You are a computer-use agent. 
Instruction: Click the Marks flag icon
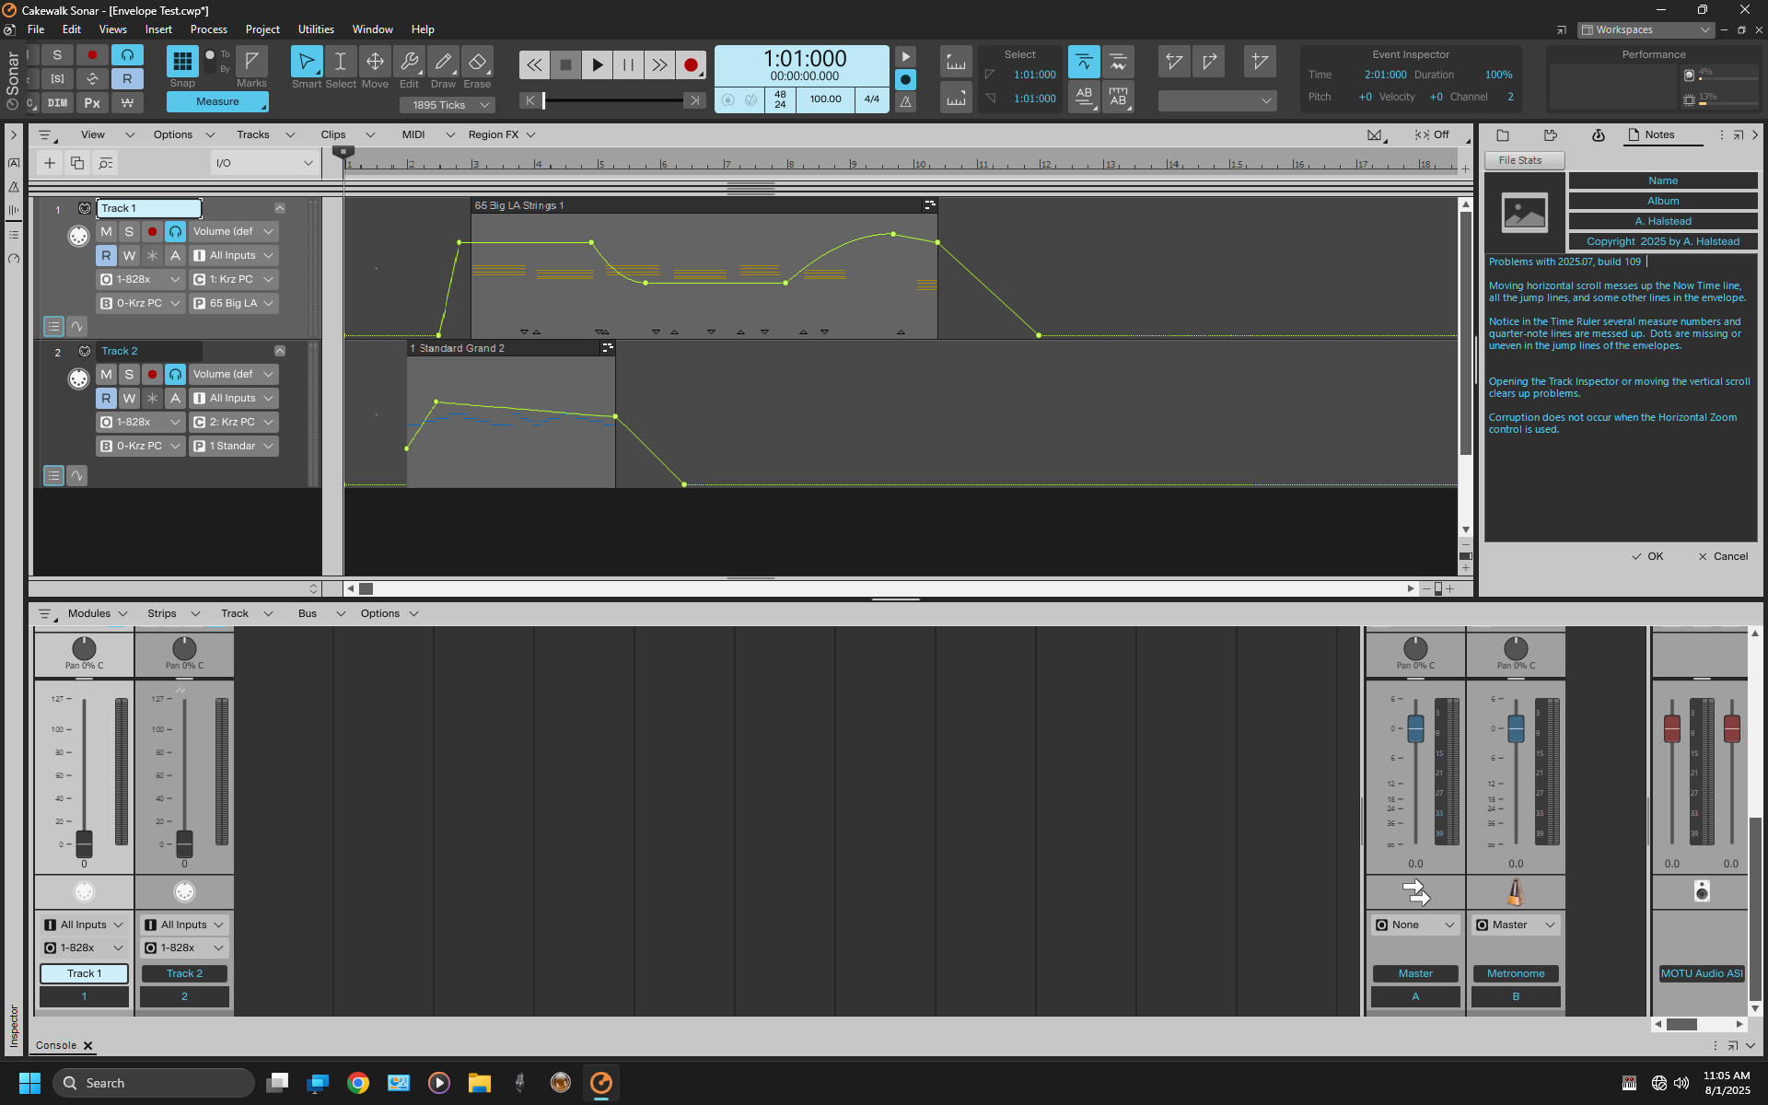tap(251, 62)
